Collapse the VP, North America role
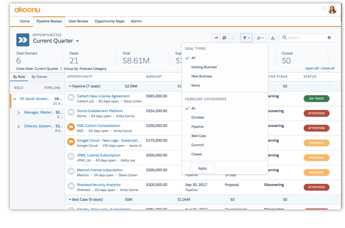 point(15,99)
